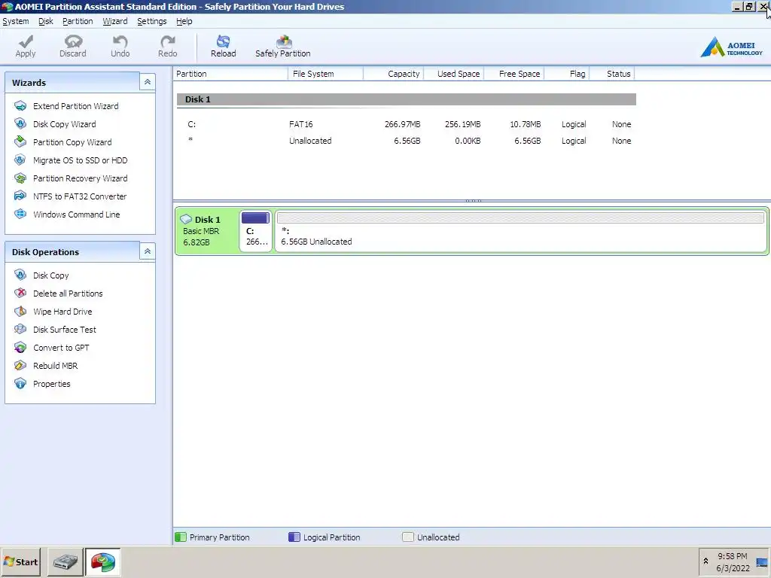Open Extend Partition Wizard icon
The image size is (771, 578).
pyautogui.click(x=20, y=105)
